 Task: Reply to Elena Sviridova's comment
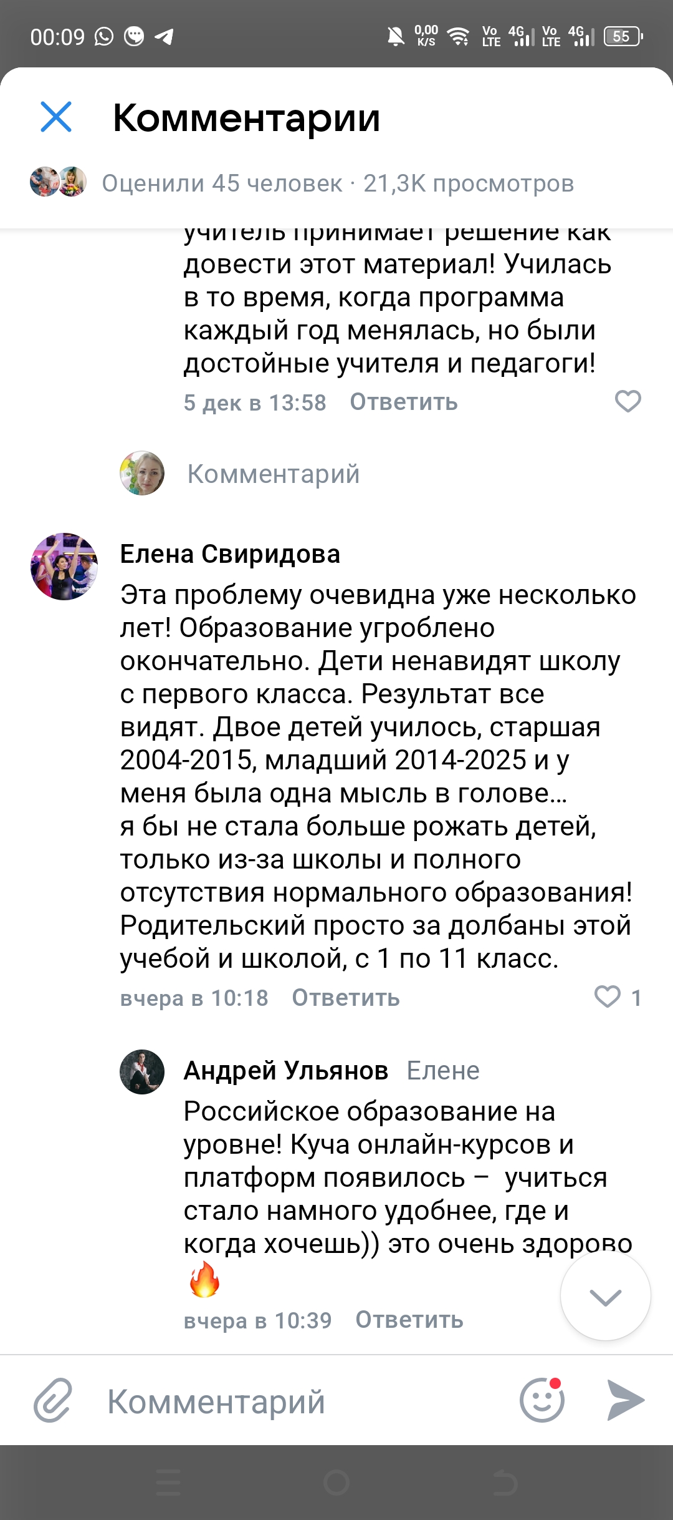coord(346,998)
